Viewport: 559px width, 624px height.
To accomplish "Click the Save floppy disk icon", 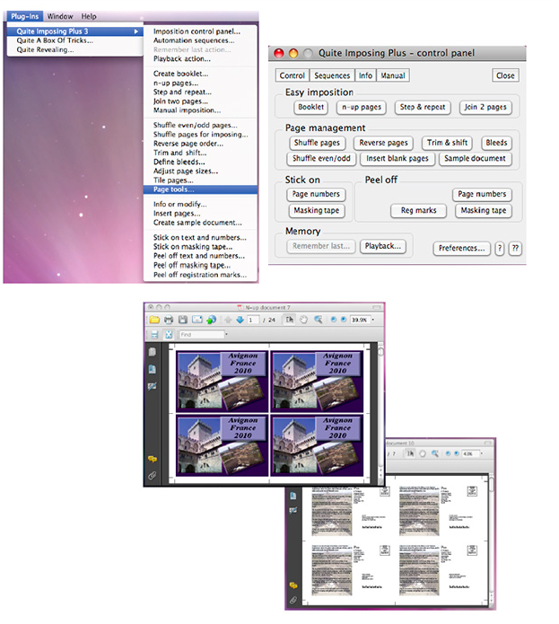I will [182, 320].
